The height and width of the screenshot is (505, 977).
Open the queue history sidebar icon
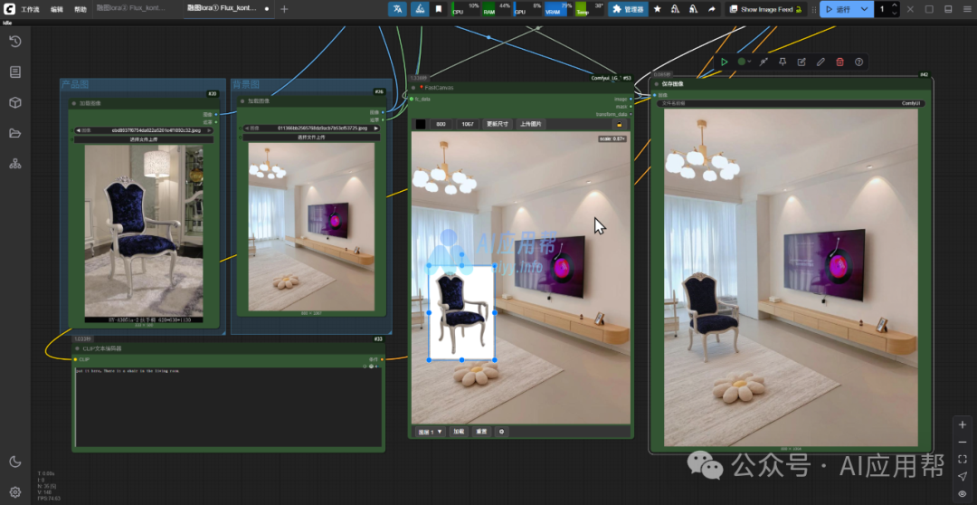(x=15, y=42)
